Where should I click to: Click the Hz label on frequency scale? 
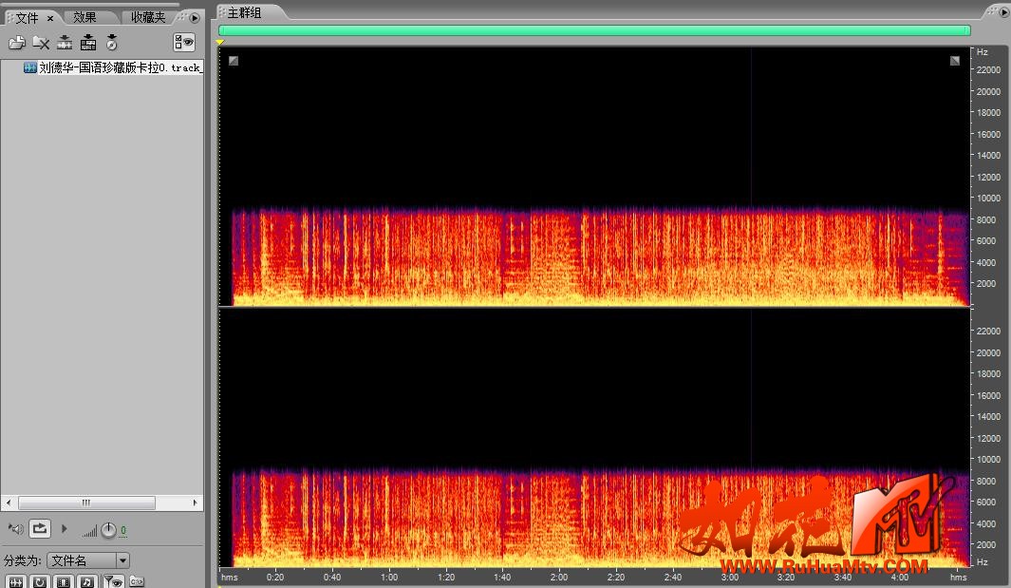point(982,51)
